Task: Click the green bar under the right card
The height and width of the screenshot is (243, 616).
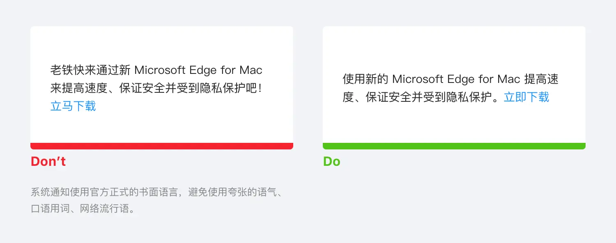Action: (454, 146)
